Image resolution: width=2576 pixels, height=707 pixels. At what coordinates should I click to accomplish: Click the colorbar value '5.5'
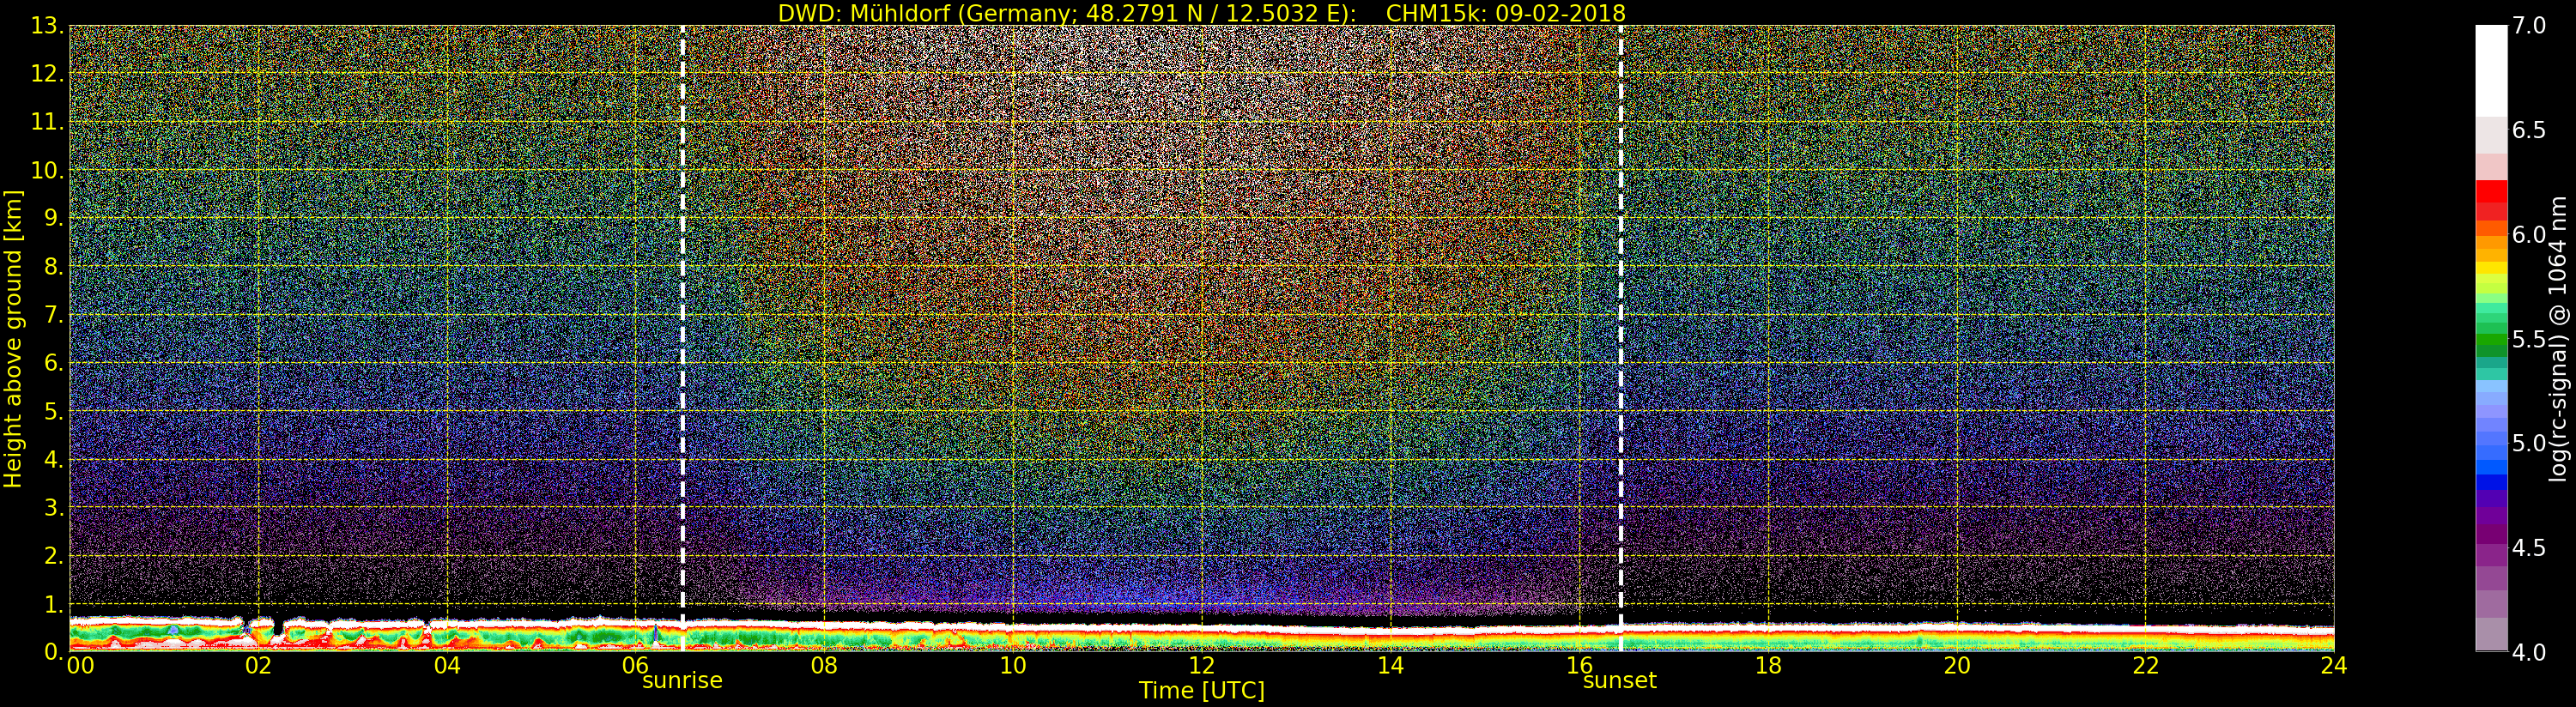(x=2529, y=339)
